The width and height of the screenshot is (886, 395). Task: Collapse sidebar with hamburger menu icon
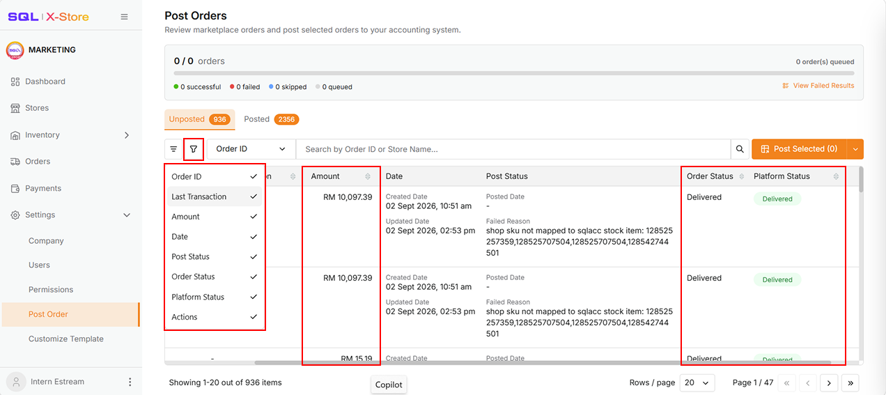124,17
